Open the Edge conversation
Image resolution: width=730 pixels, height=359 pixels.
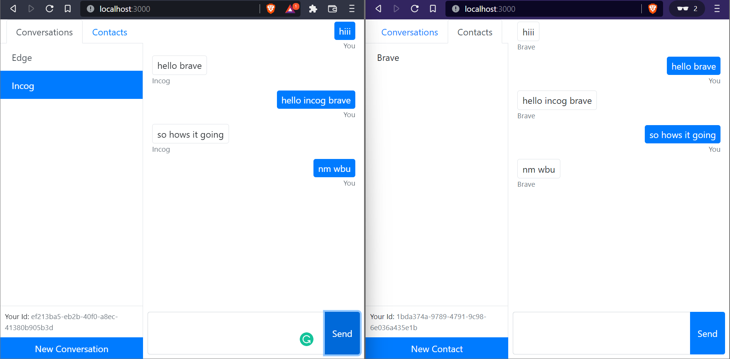[22, 58]
